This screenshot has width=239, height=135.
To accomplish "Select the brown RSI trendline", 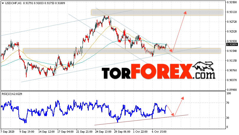I will point(141,120).
